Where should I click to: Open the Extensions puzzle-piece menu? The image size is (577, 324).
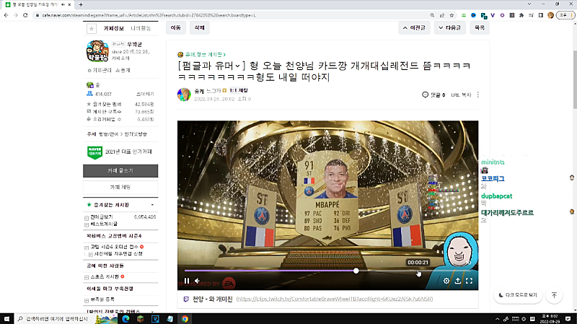[x=521, y=15]
